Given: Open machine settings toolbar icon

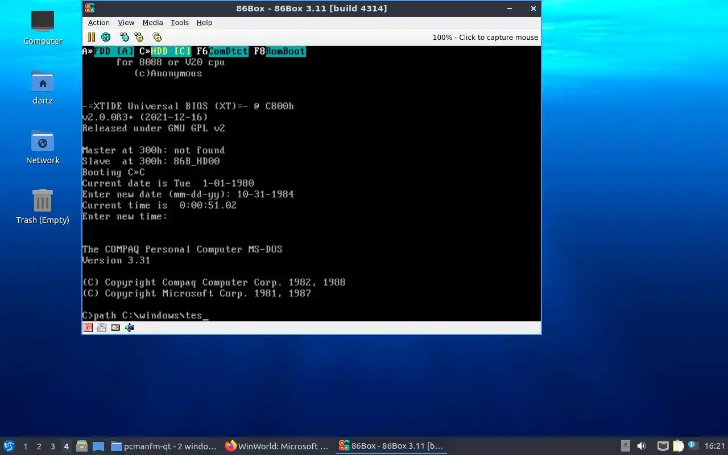Looking at the screenshot, I should [157, 37].
